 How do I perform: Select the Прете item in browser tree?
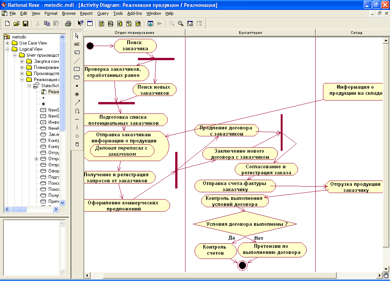pyautogui.click(x=53, y=201)
